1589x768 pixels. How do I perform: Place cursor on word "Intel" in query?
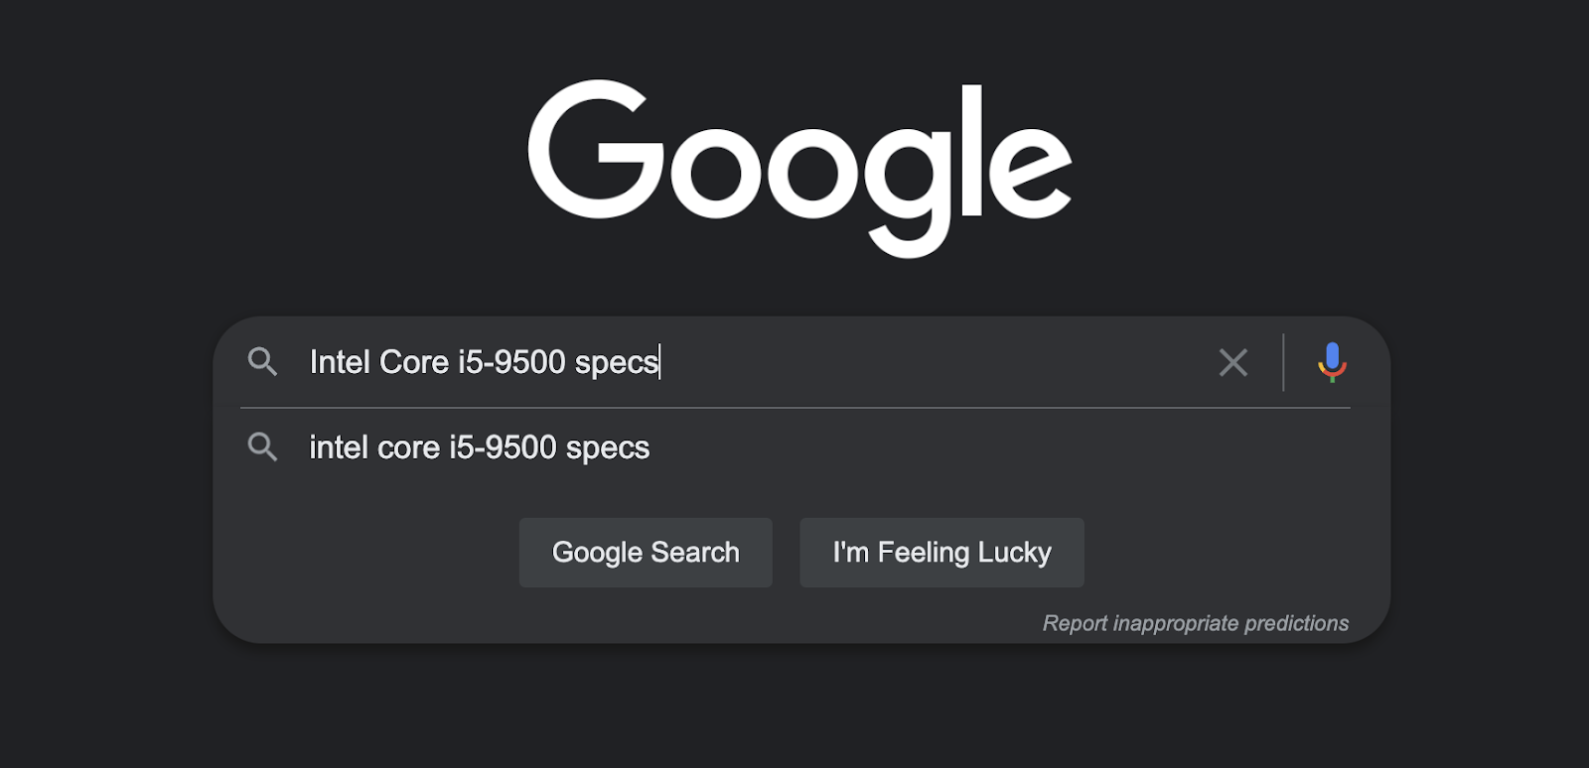click(339, 362)
